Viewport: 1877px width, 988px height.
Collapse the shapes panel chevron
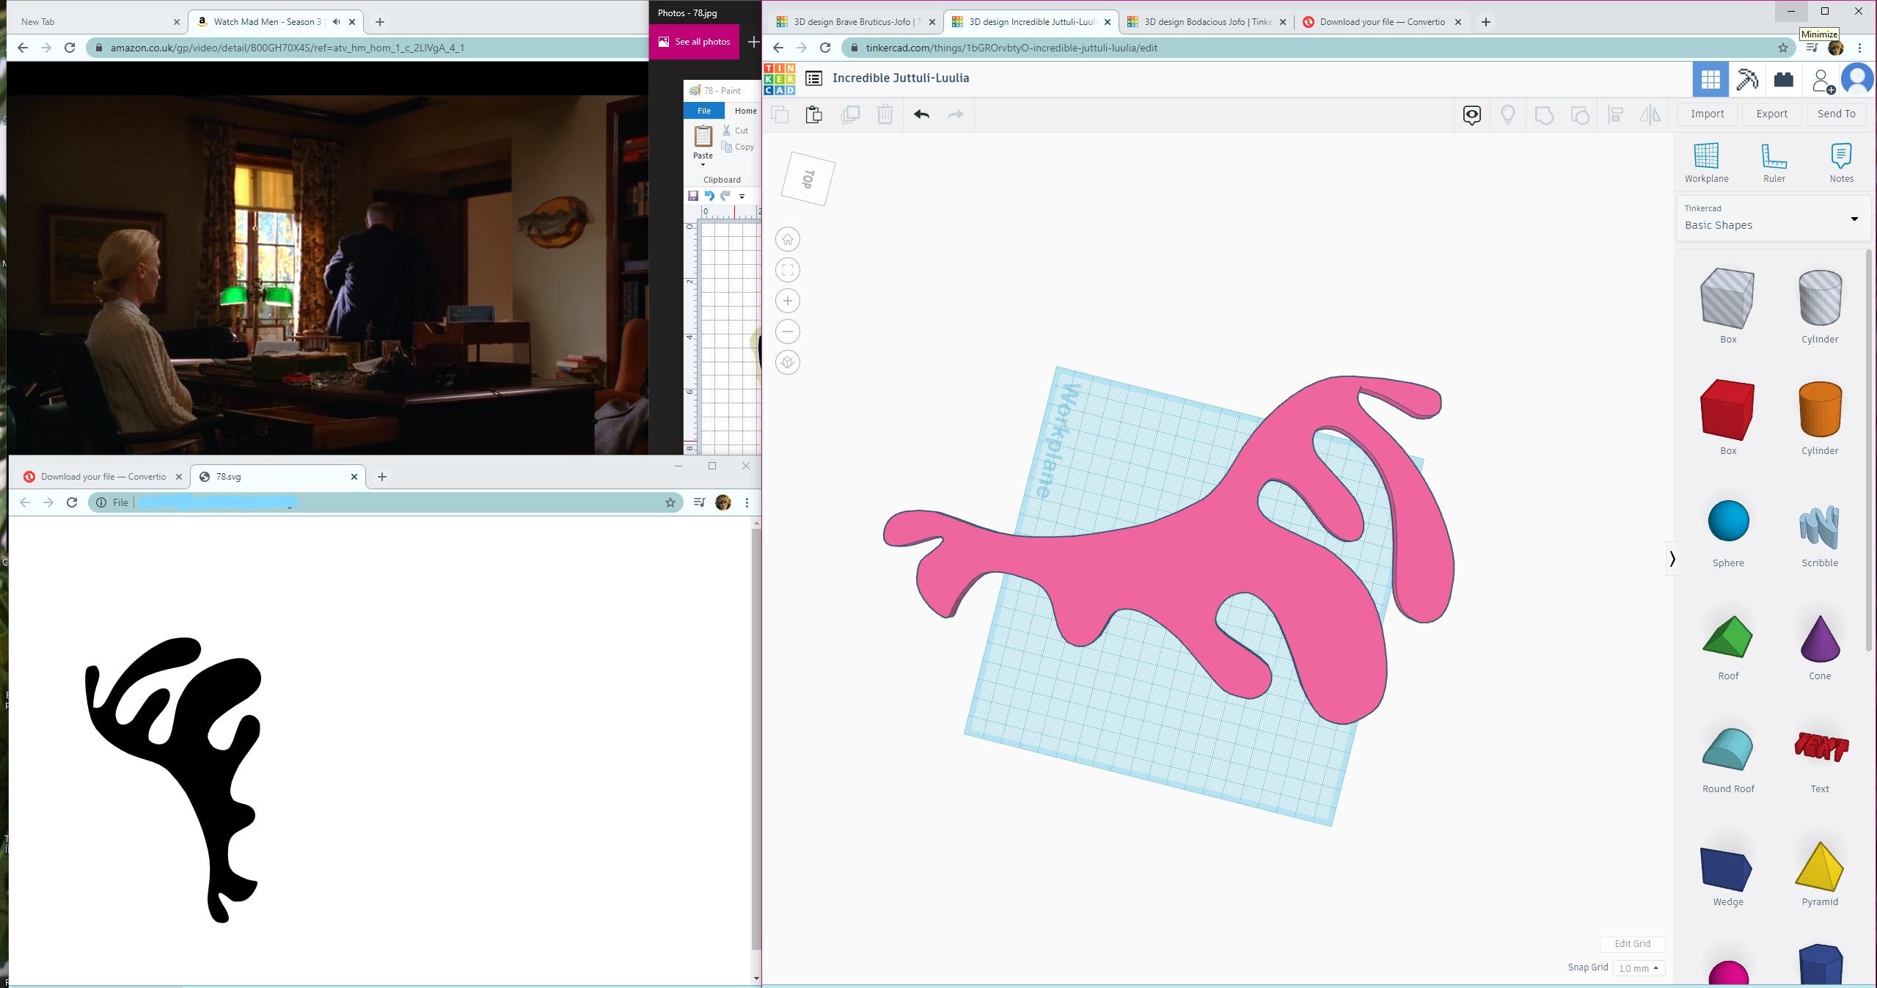pyautogui.click(x=1672, y=559)
